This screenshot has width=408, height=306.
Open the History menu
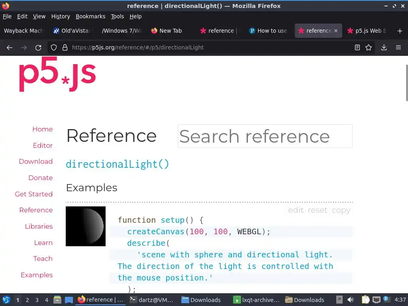pos(61,16)
